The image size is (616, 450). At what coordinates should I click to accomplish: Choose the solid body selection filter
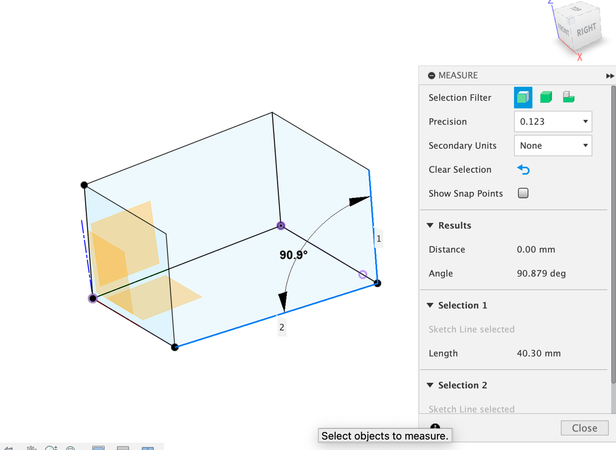pyautogui.click(x=546, y=97)
